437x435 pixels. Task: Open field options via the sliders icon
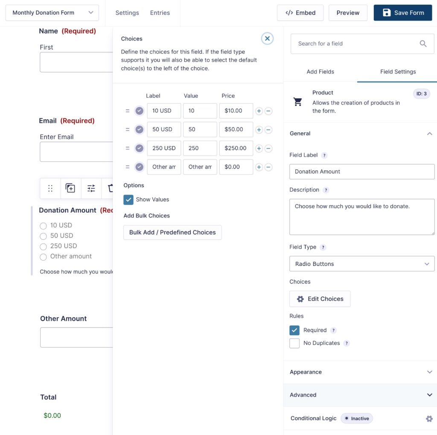[x=91, y=188]
